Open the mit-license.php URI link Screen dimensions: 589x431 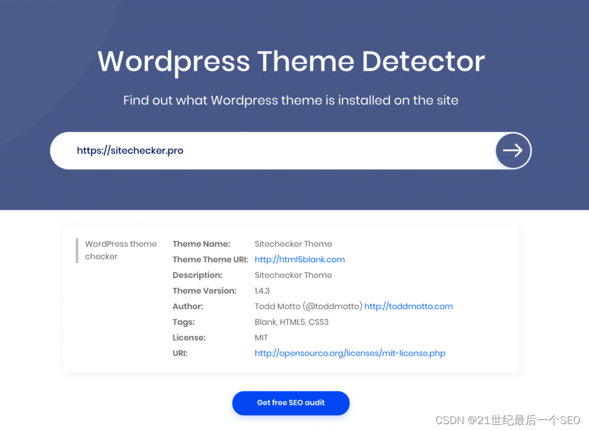coord(350,353)
